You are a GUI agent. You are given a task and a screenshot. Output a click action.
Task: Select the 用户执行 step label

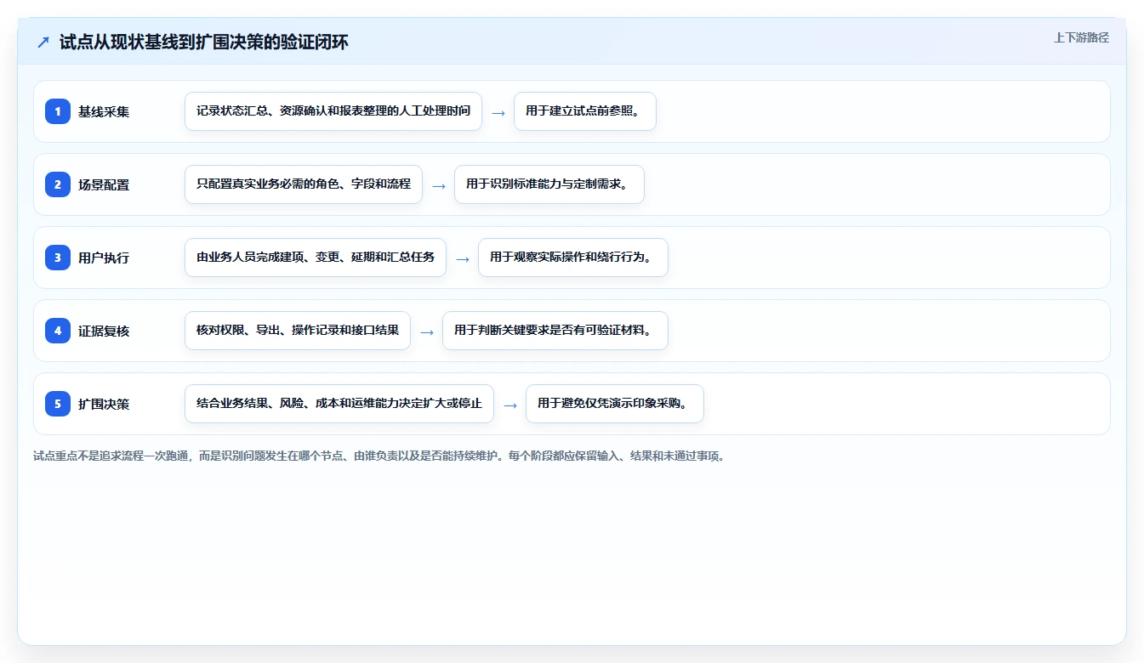(104, 258)
